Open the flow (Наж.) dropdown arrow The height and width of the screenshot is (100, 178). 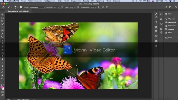pos(74,7)
